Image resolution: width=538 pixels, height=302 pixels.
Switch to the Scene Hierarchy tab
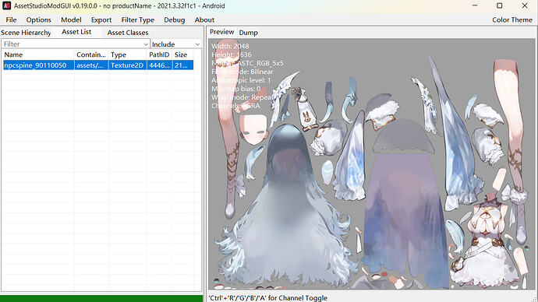26,33
